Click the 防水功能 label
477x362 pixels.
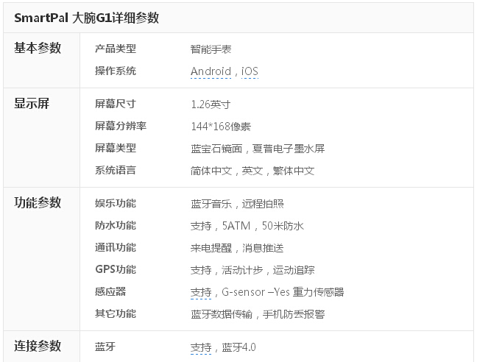point(116,226)
